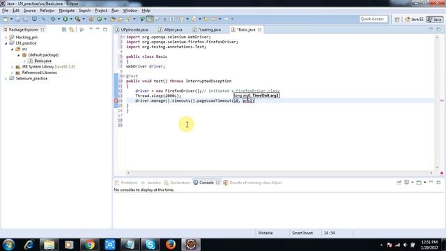Open the Debug dropdown arrow
446x251 pixels.
[x=59, y=19]
